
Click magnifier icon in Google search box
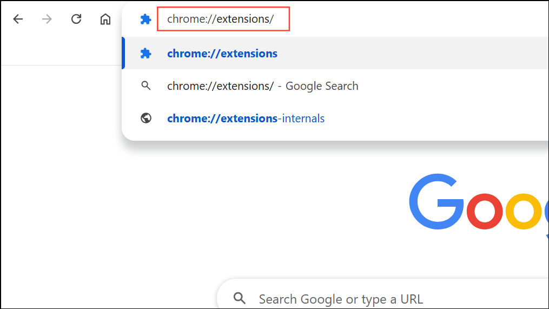click(240, 298)
